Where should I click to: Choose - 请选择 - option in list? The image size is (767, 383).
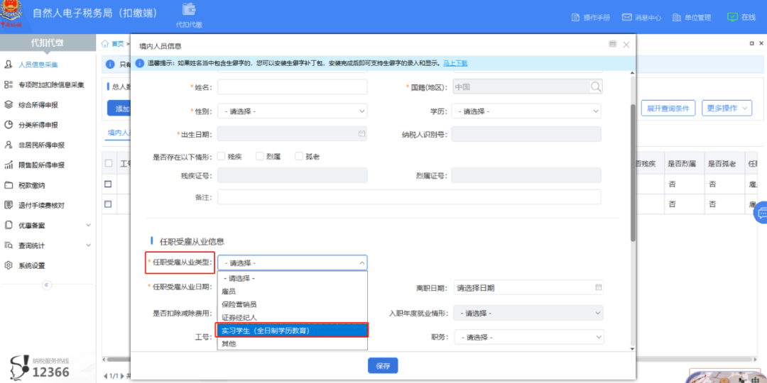click(293, 278)
